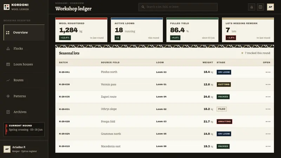
Task: Click Loom 05 in Grammos row
Action: (161, 134)
